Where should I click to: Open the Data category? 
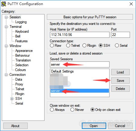click(19, 79)
